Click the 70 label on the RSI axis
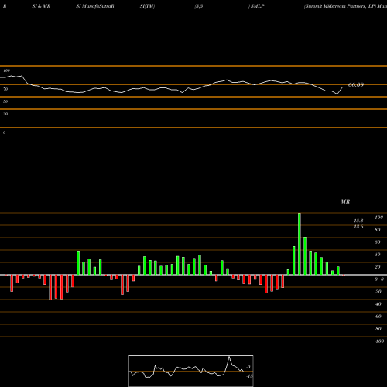This screenshot has height=387, width=387. click(x=5, y=89)
